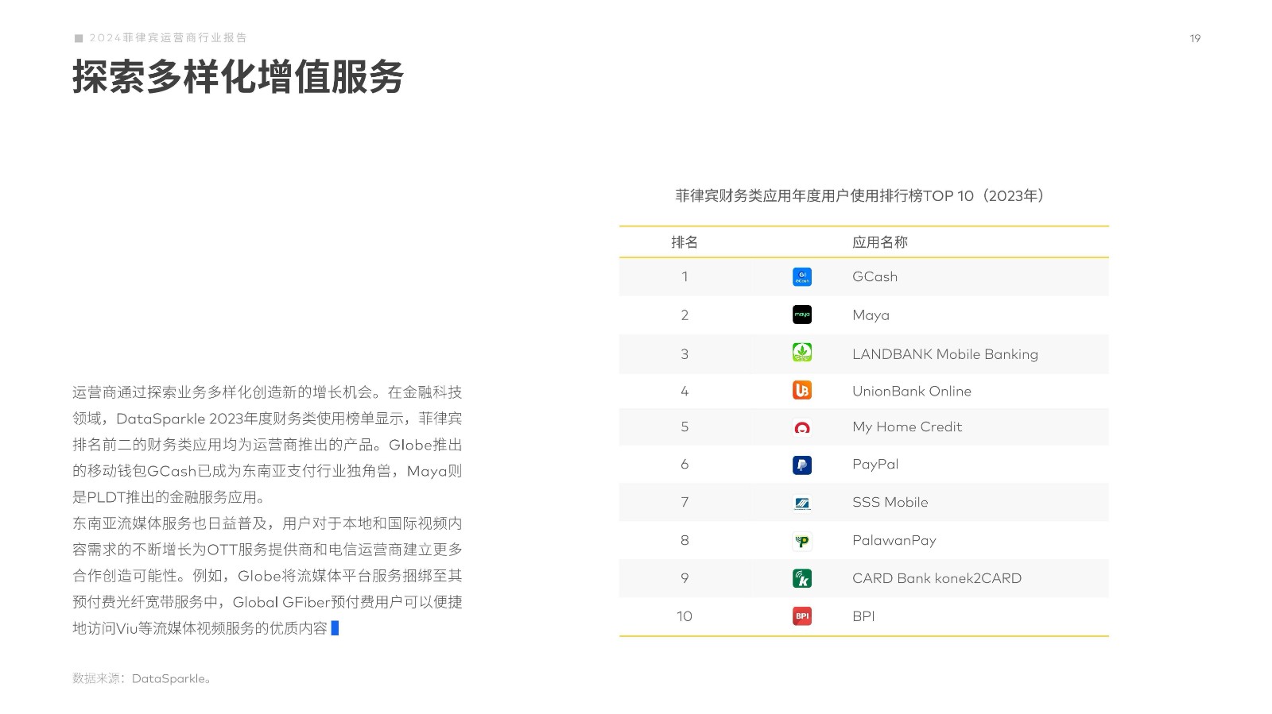Select the Maya app name text

(x=871, y=315)
